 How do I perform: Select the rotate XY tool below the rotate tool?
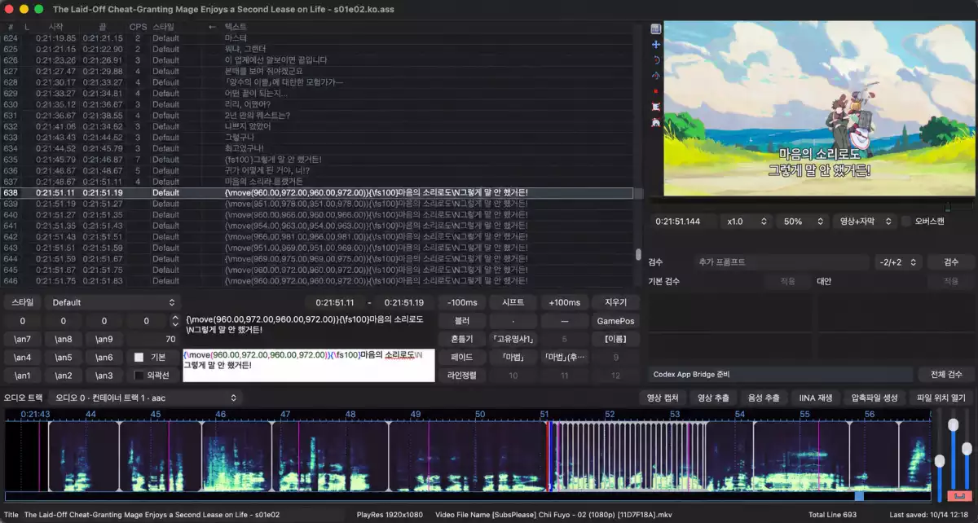[655, 75]
